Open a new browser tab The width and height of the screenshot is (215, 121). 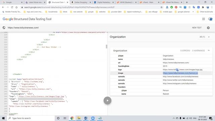click(x=187, y=2)
